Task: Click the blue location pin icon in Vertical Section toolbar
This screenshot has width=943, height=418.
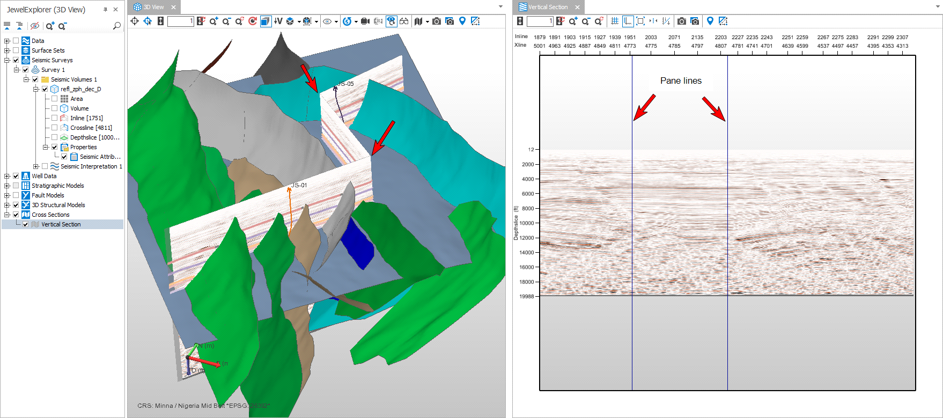Action: [x=710, y=21]
